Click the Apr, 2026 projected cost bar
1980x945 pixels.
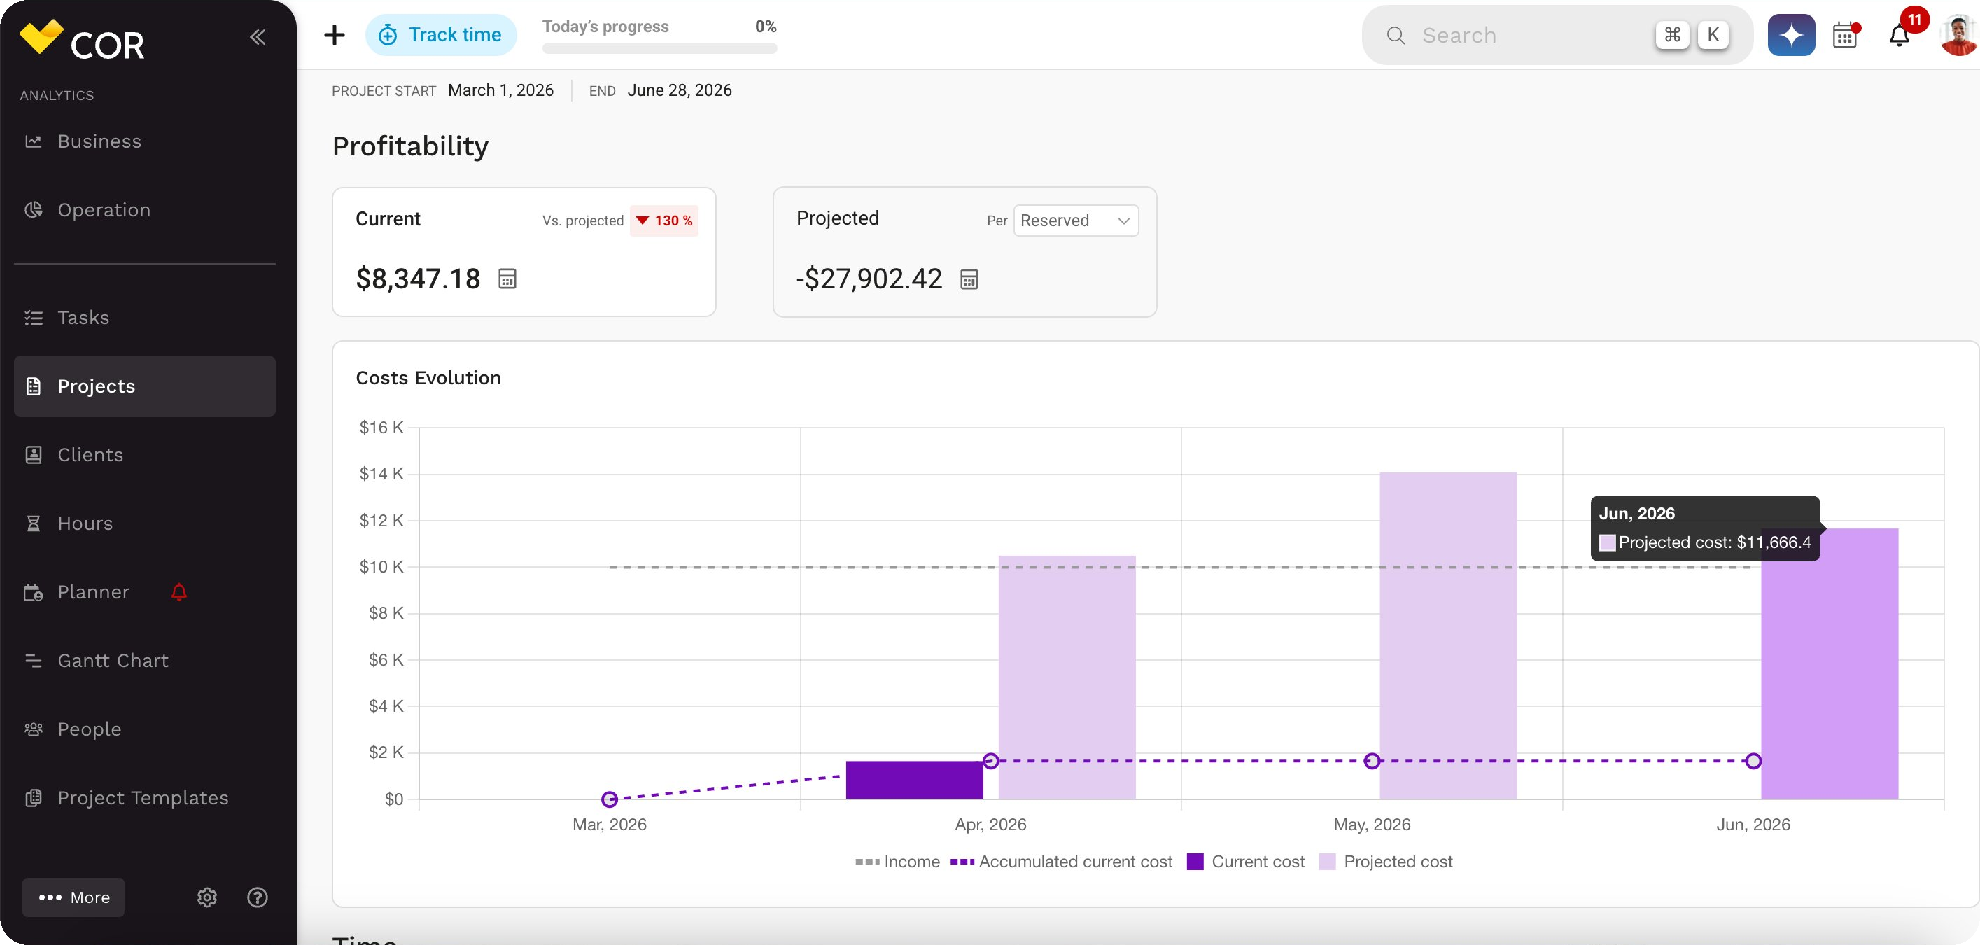coord(1067,677)
